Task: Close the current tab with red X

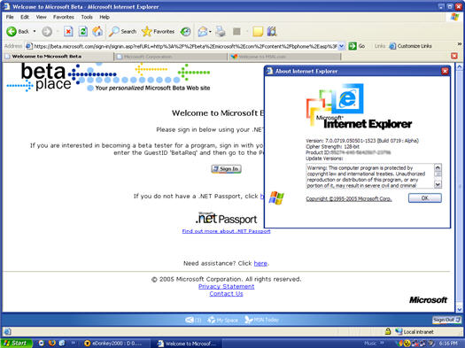Action: tap(454, 56)
